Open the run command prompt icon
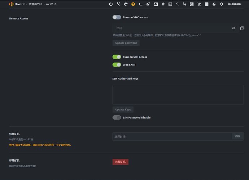The width and height of the screenshot is (249, 180). pyautogui.click(x=140, y=4)
